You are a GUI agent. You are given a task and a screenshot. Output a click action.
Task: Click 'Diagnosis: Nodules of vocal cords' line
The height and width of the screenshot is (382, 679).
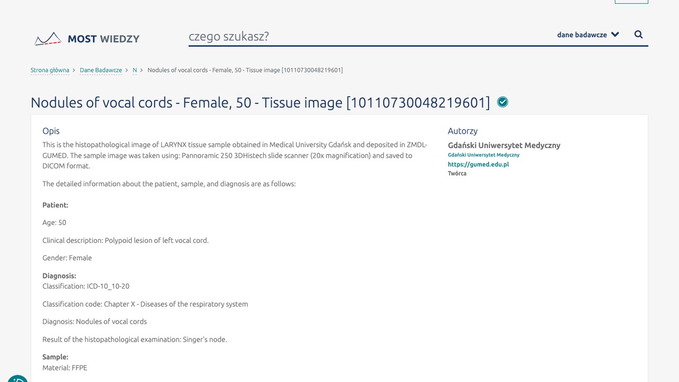[94, 322]
